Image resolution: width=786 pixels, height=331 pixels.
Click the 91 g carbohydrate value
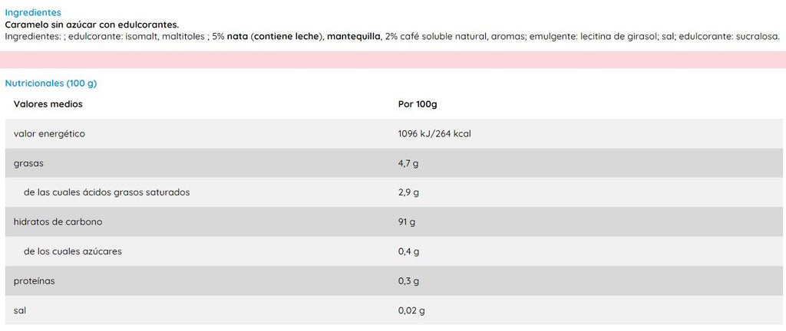[x=407, y=222]
